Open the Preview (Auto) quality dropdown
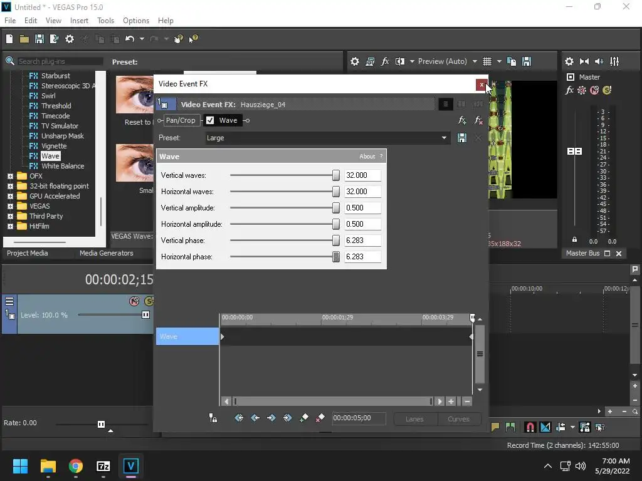 point(475,61)
